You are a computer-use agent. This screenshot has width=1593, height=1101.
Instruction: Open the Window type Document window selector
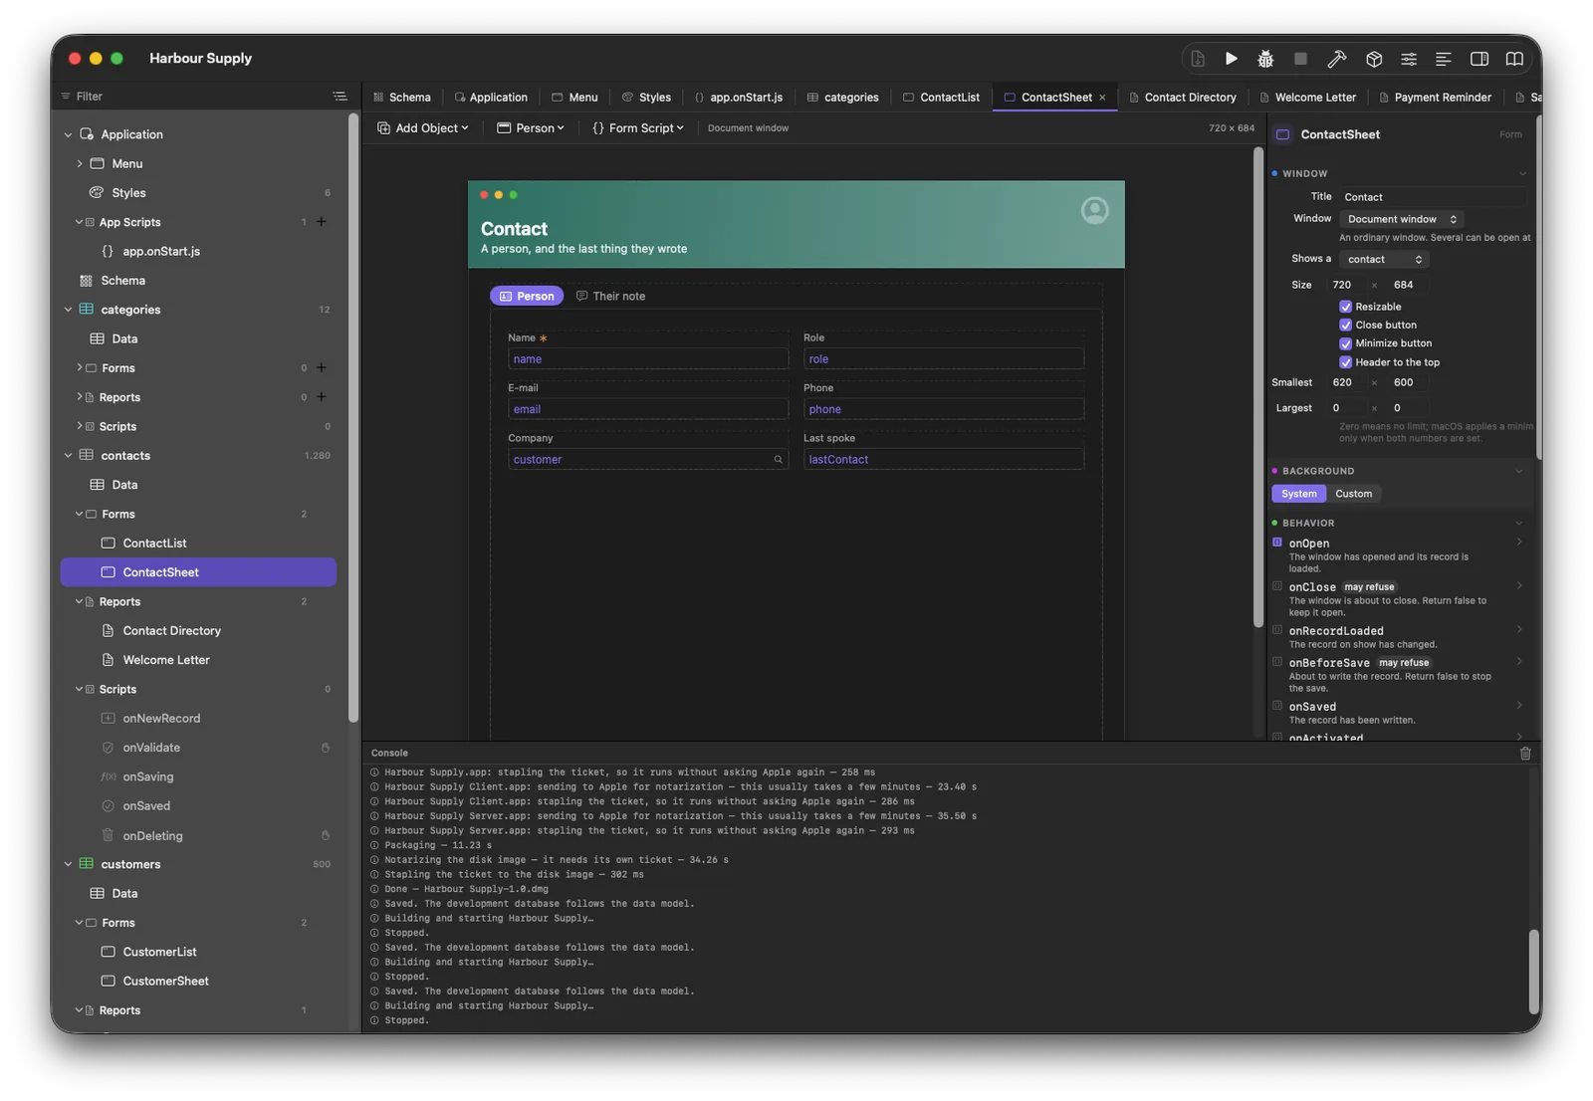click(x=1401, y=219)
